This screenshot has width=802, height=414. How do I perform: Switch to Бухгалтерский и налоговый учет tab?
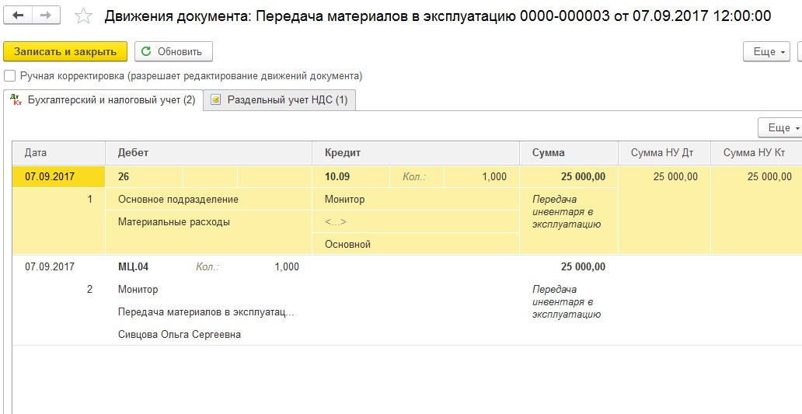pos(111,100)
